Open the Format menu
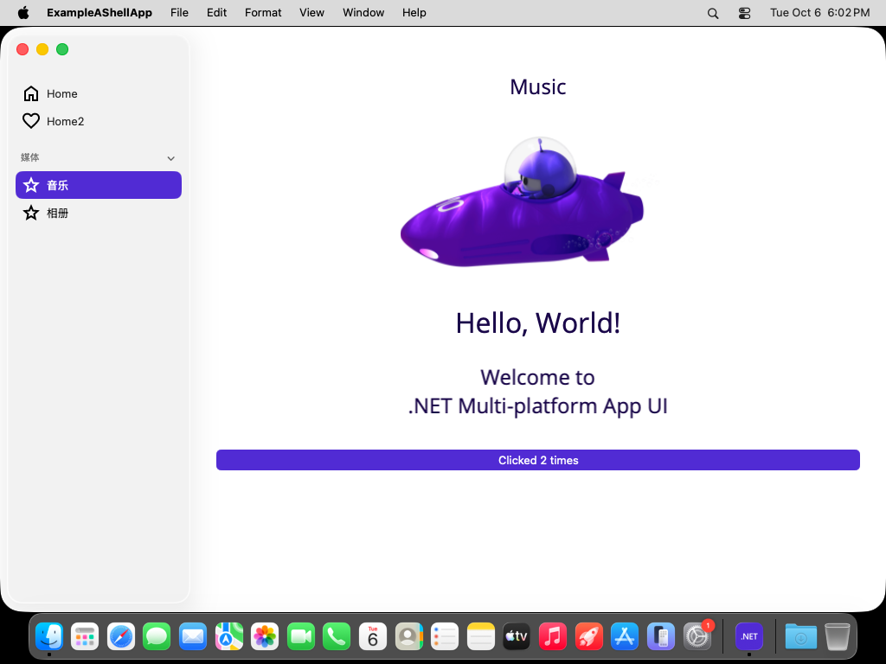Viewport: 886px width, 664px height. point(263,12)
